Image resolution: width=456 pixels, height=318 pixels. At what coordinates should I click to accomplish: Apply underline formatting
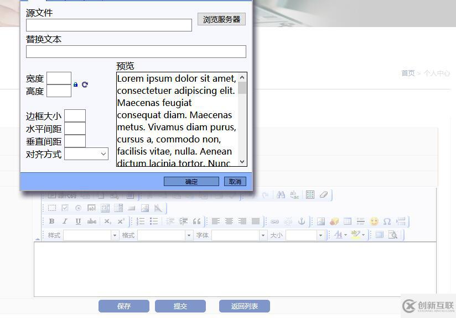[78, 221]
